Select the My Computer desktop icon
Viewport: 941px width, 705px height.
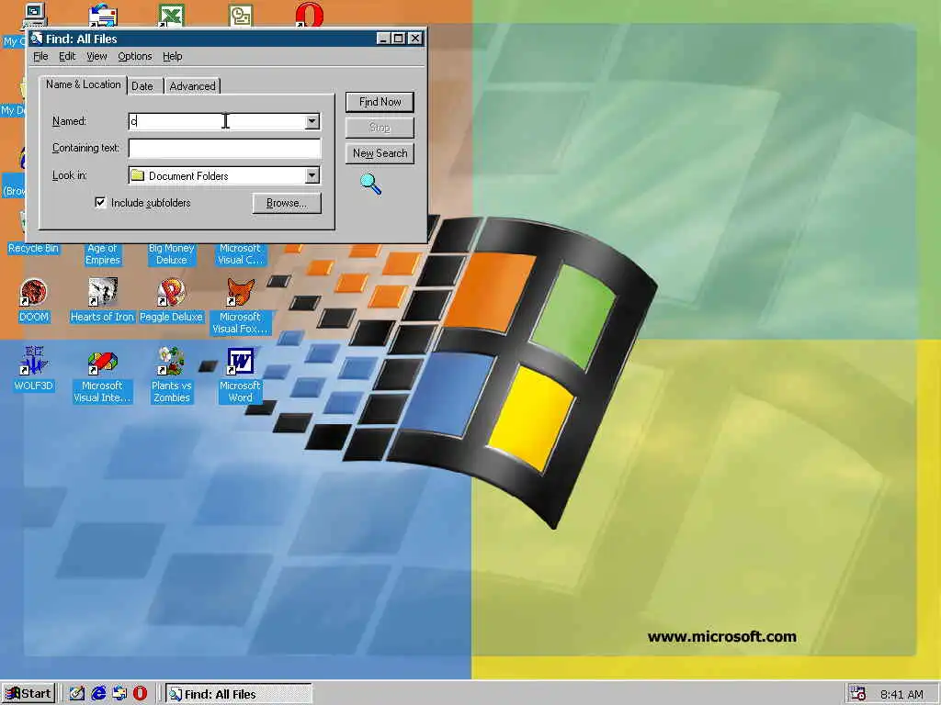[34, 15]
